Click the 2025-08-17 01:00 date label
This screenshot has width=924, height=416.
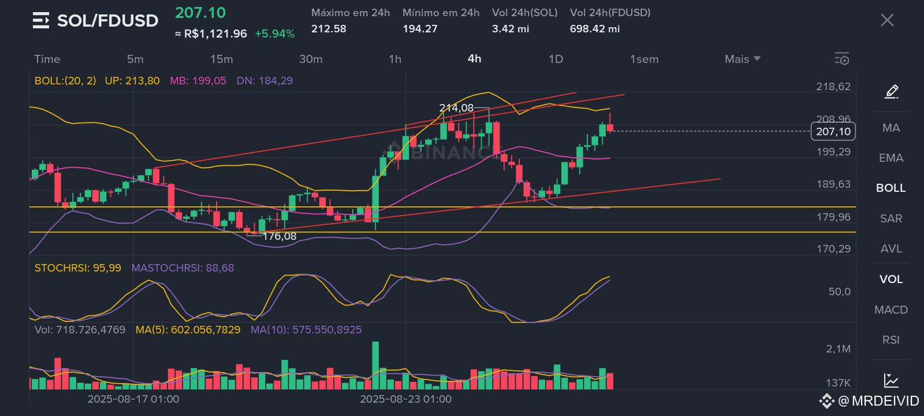[133, 399]
